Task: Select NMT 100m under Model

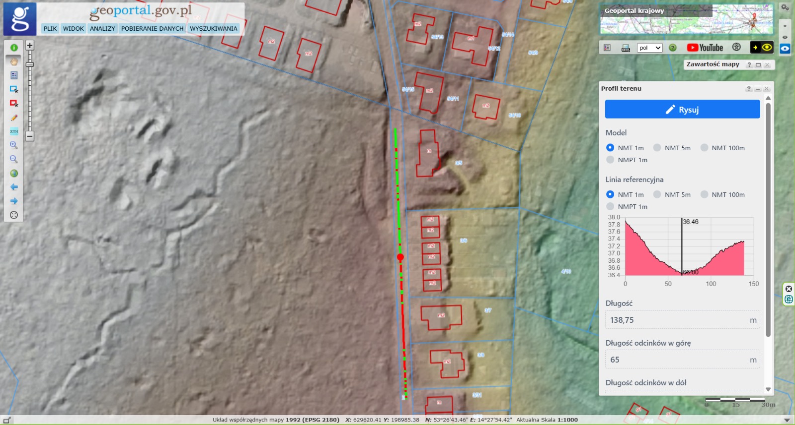Action: [704, 148]
